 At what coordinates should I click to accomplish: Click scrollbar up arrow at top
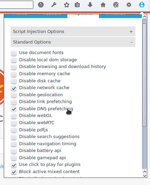(x=145, y=17)
